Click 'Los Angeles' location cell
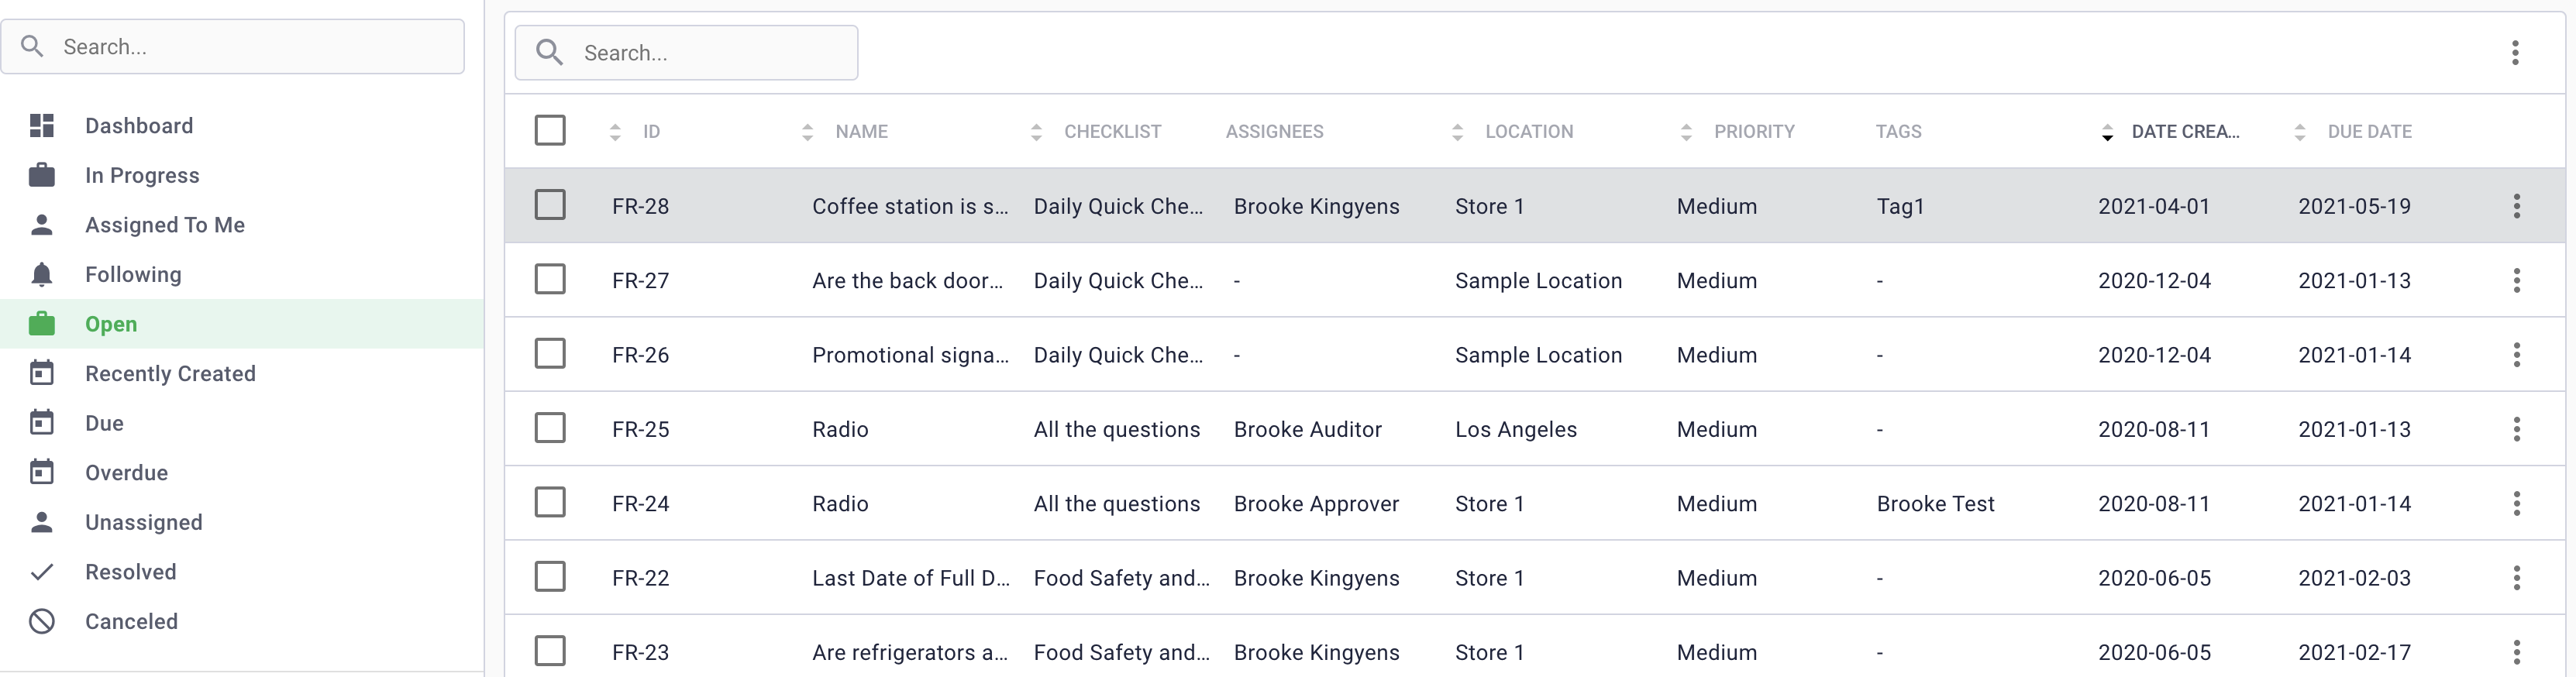This screenshot has height=677, width=2576. pyautogui.click(x=1515, y=429)
